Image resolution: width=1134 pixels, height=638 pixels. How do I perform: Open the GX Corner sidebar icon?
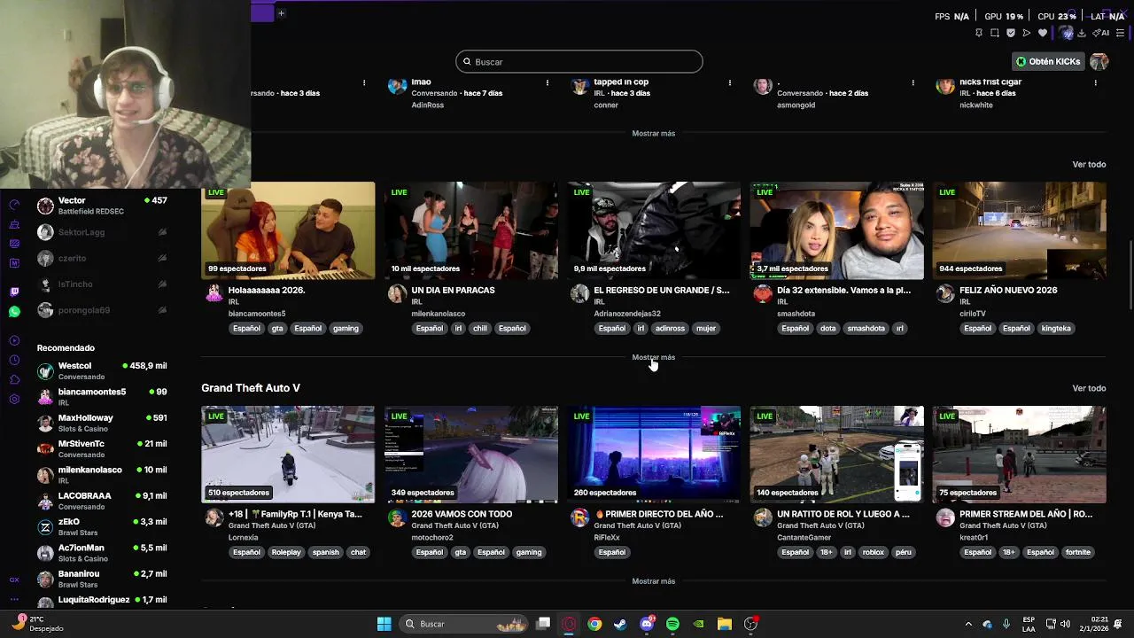(14, 580)
